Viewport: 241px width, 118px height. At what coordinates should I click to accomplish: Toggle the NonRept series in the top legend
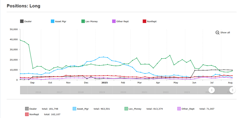[150, 22]
